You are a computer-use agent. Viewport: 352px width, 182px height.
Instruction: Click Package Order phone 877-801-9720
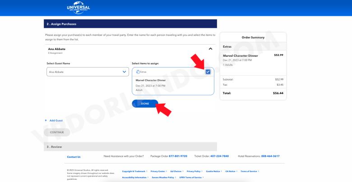178,156
